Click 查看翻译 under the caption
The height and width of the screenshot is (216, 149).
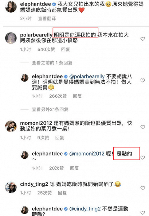[x=47, y=19]
